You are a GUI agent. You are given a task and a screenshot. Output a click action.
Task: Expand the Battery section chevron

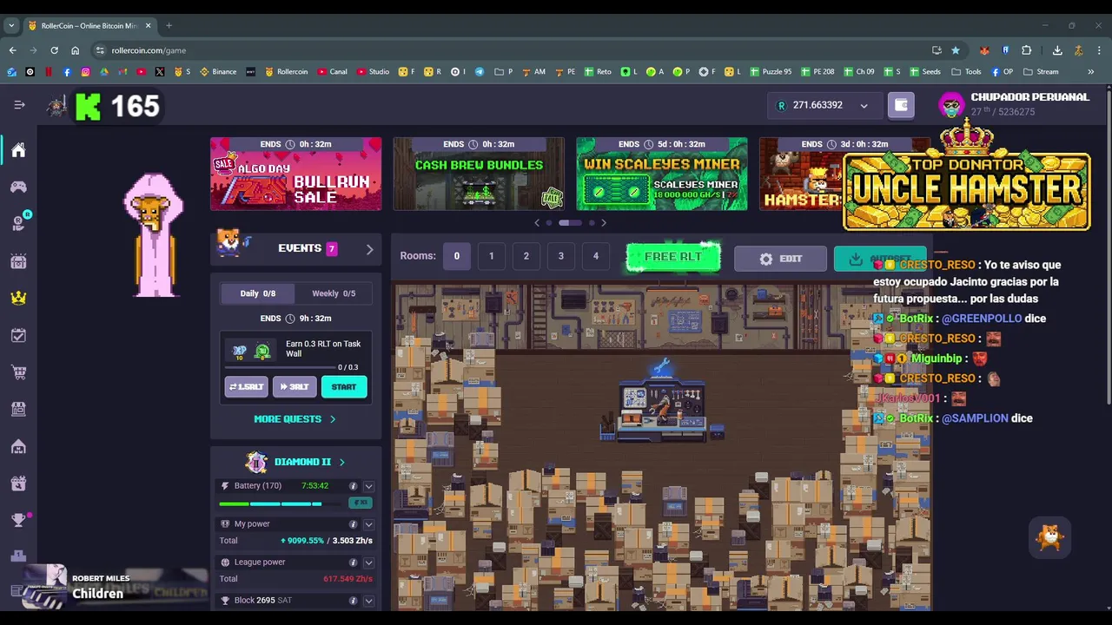(x=368, y=486)
